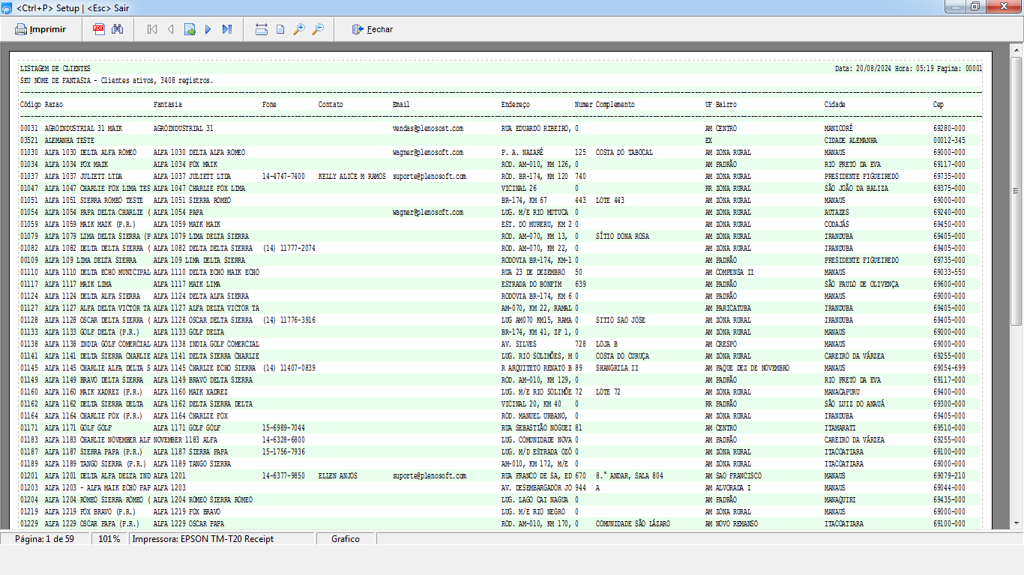Click neighborhood PAQUE DEZ DE NOVEMBRO
This screenshot has height=575, width=1024.
click(753, 368)
